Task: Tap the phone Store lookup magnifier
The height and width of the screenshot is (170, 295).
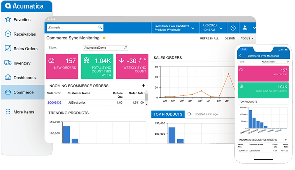Action: [288, 62]
